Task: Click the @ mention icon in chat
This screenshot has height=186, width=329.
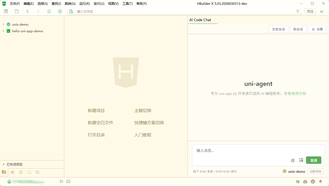Action: pos(293,160)
